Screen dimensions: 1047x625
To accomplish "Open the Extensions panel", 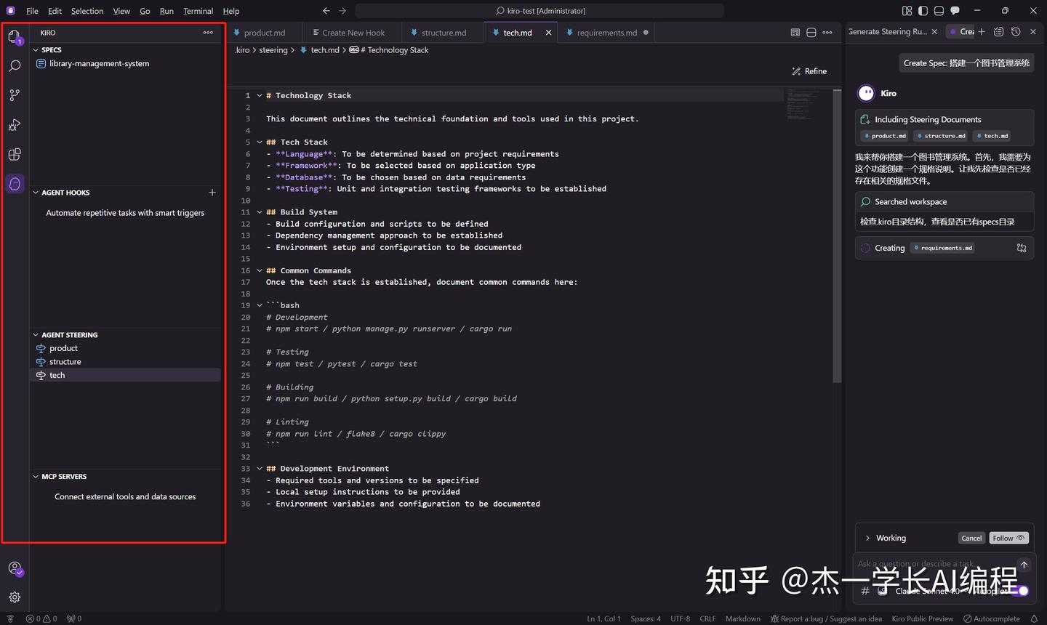I will coord(15,154).
